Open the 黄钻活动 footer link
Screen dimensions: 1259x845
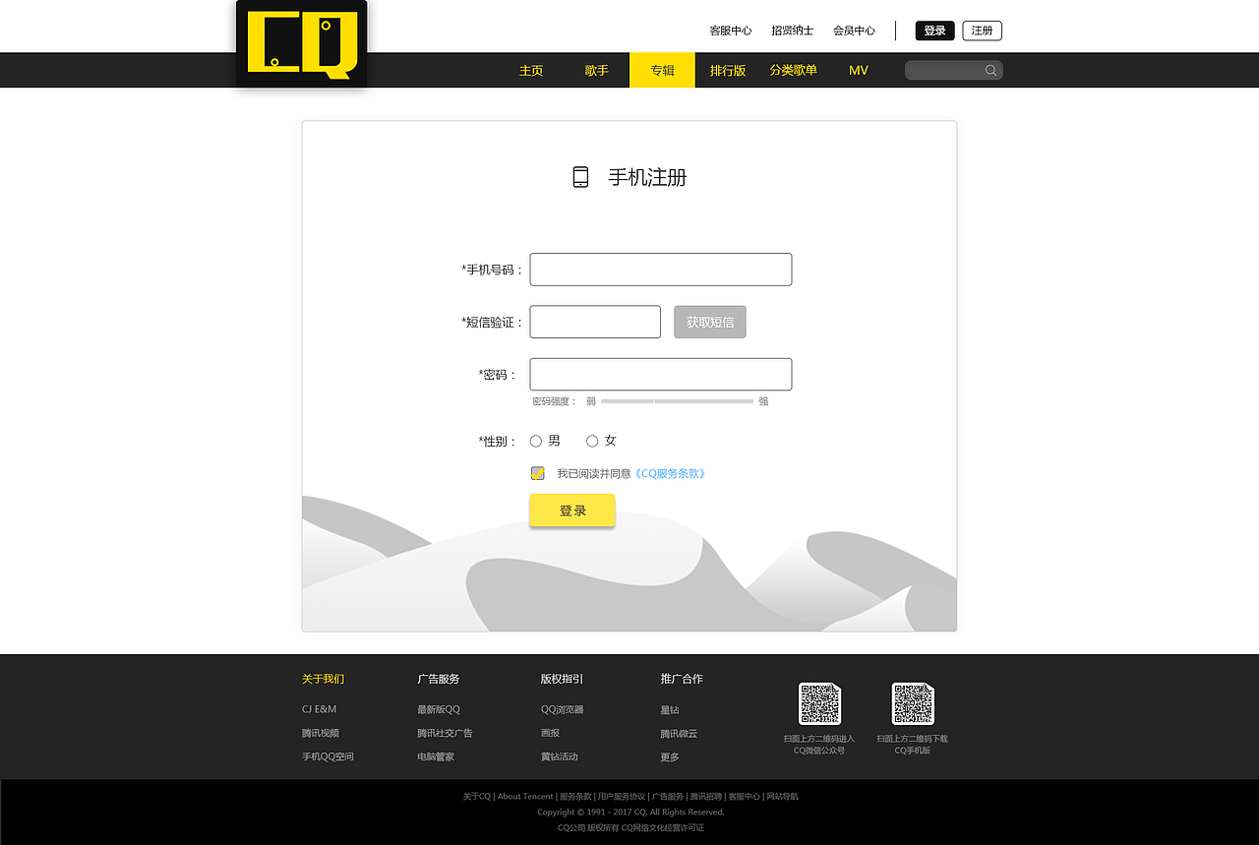pos(559,756)
